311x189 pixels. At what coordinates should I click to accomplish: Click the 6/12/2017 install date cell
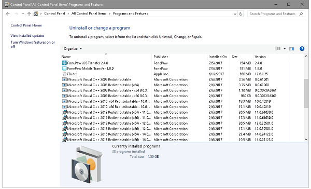pyautogui.click(x=216, y=74)
